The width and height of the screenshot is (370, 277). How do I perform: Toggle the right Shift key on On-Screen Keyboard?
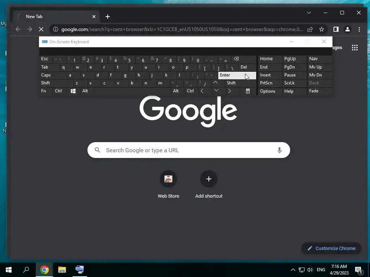tap(240, 83)
